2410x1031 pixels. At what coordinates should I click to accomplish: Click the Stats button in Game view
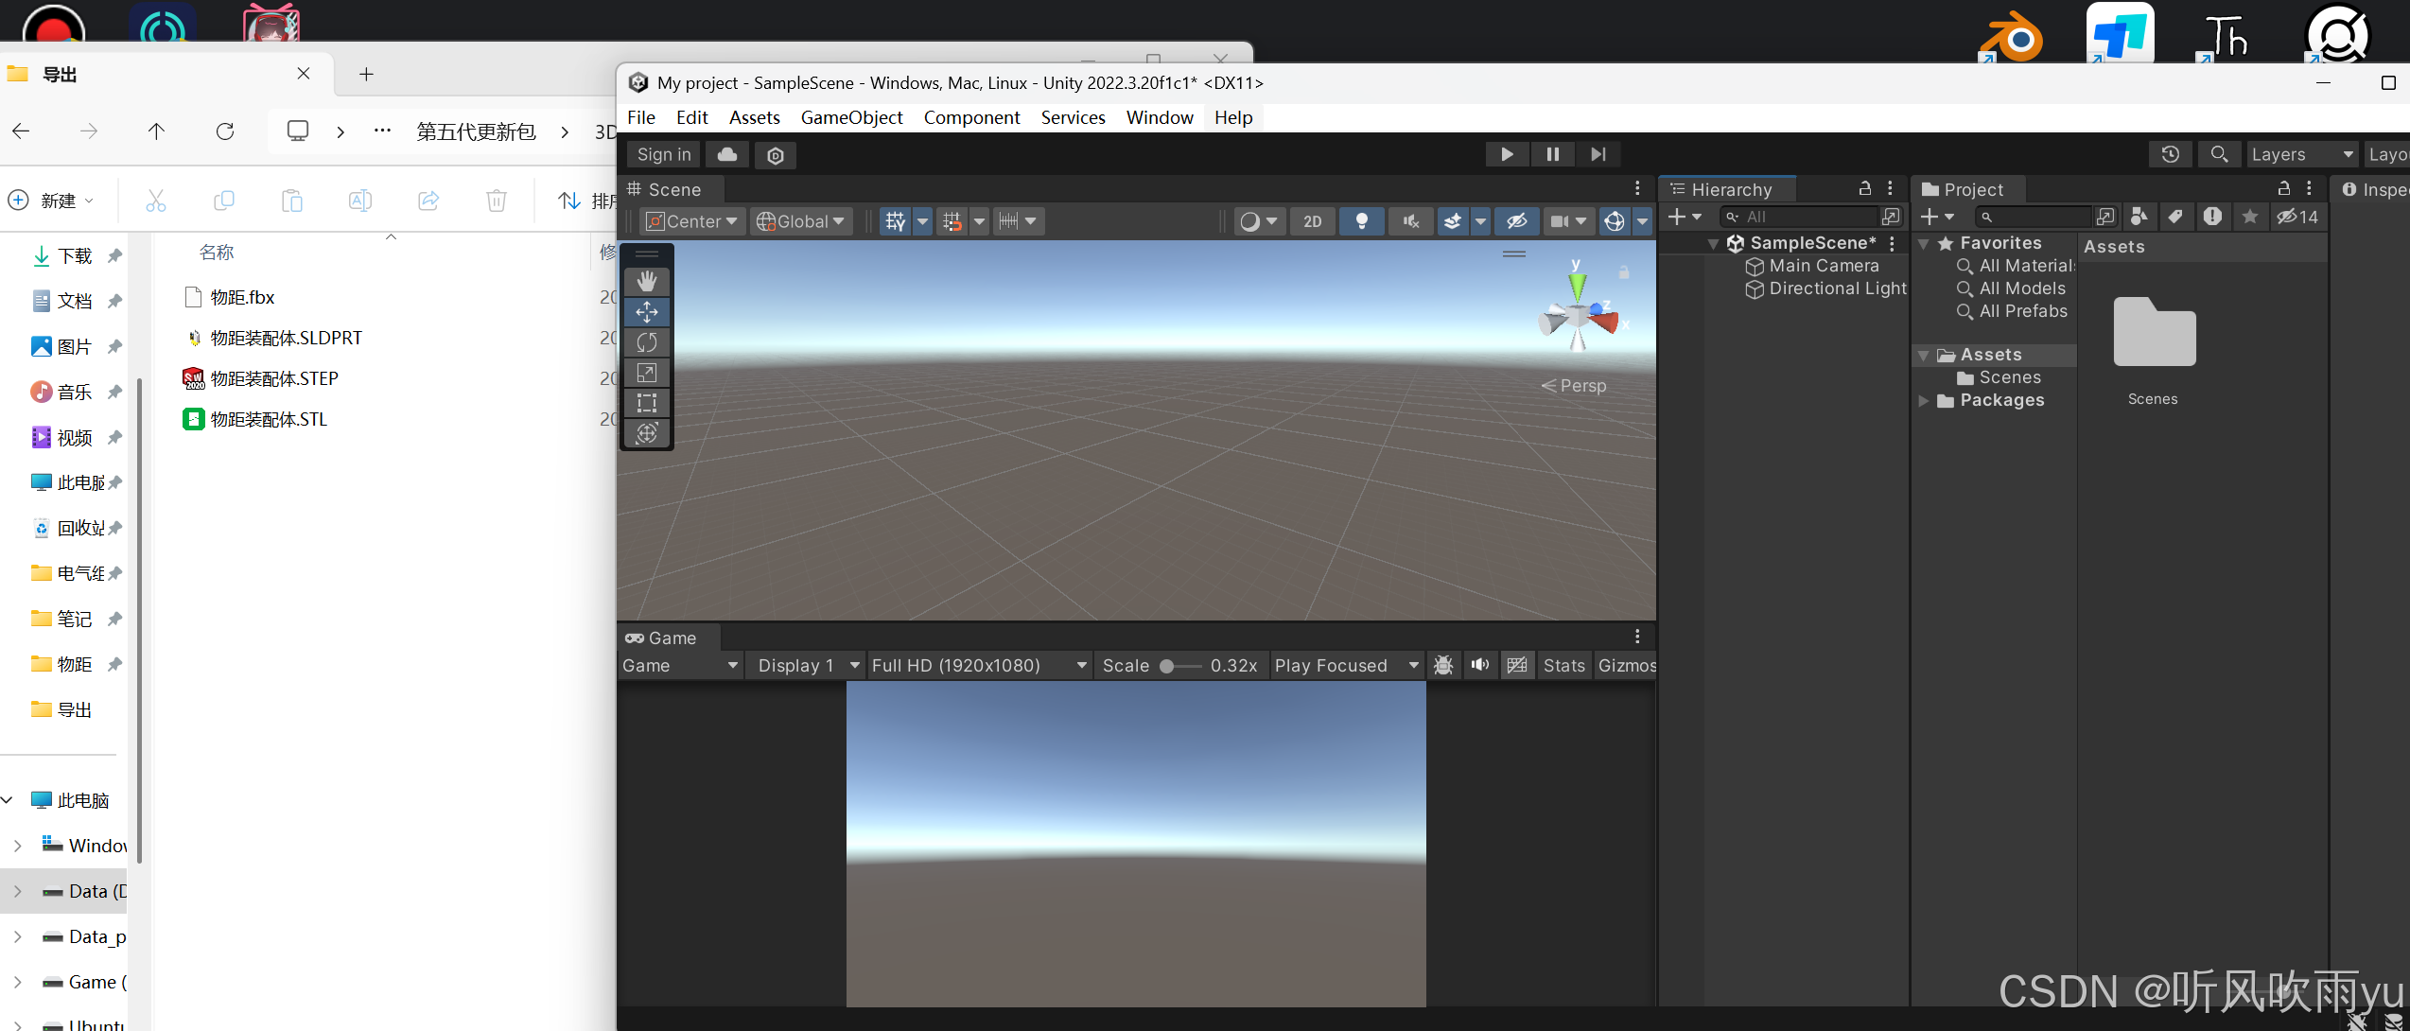[x=1563, y=665]
